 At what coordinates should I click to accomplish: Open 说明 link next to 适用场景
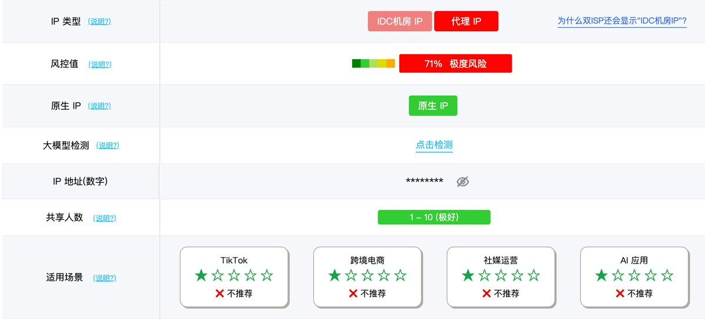(104, 278)
